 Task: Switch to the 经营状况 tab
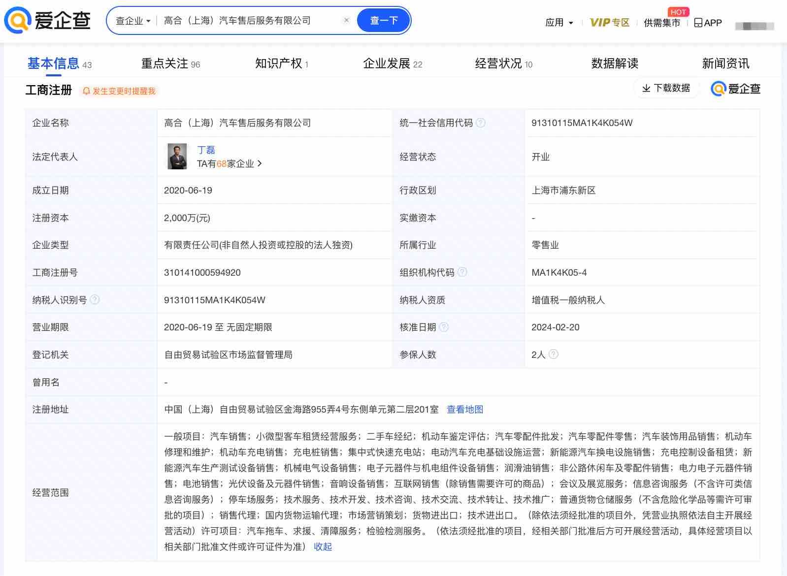(x=504, y=64)
